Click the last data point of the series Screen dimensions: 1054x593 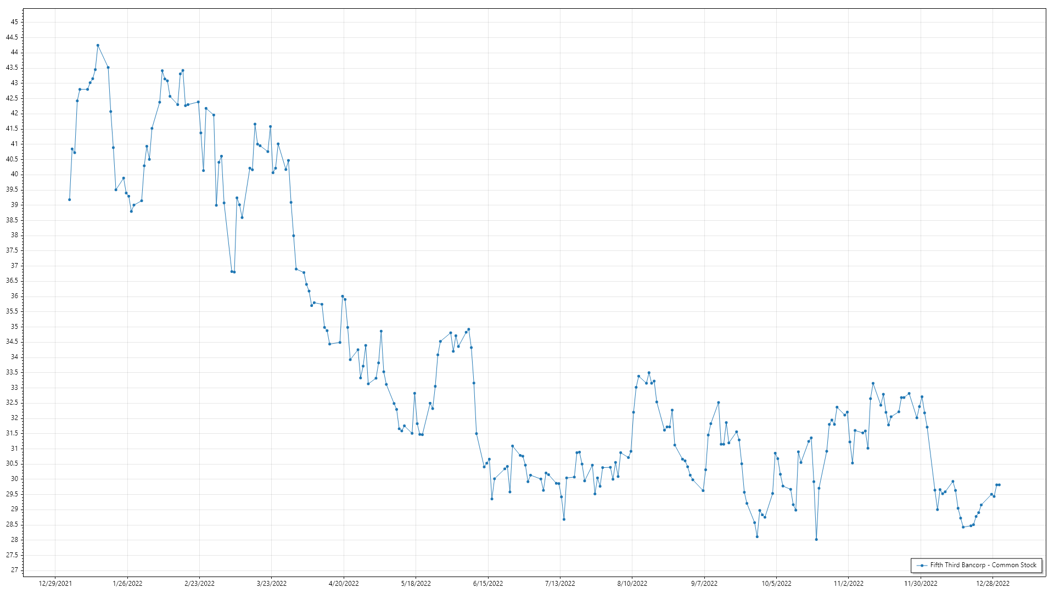point(999,485)
